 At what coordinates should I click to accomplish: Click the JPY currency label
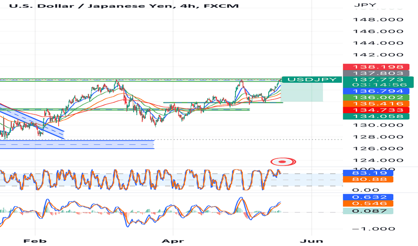365,5
